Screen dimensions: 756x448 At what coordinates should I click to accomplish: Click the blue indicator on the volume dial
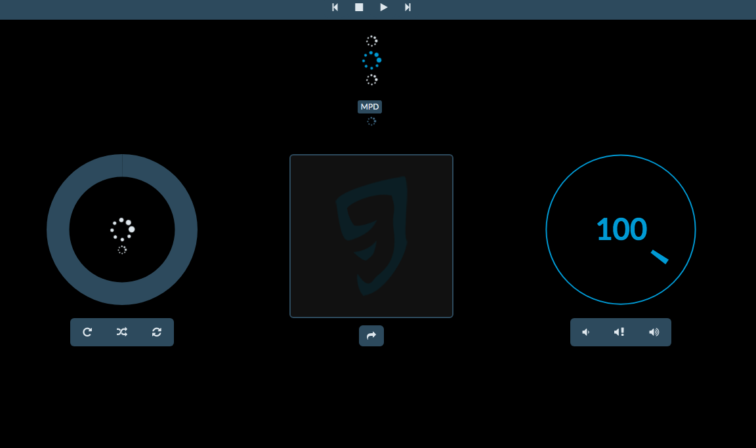660,256
